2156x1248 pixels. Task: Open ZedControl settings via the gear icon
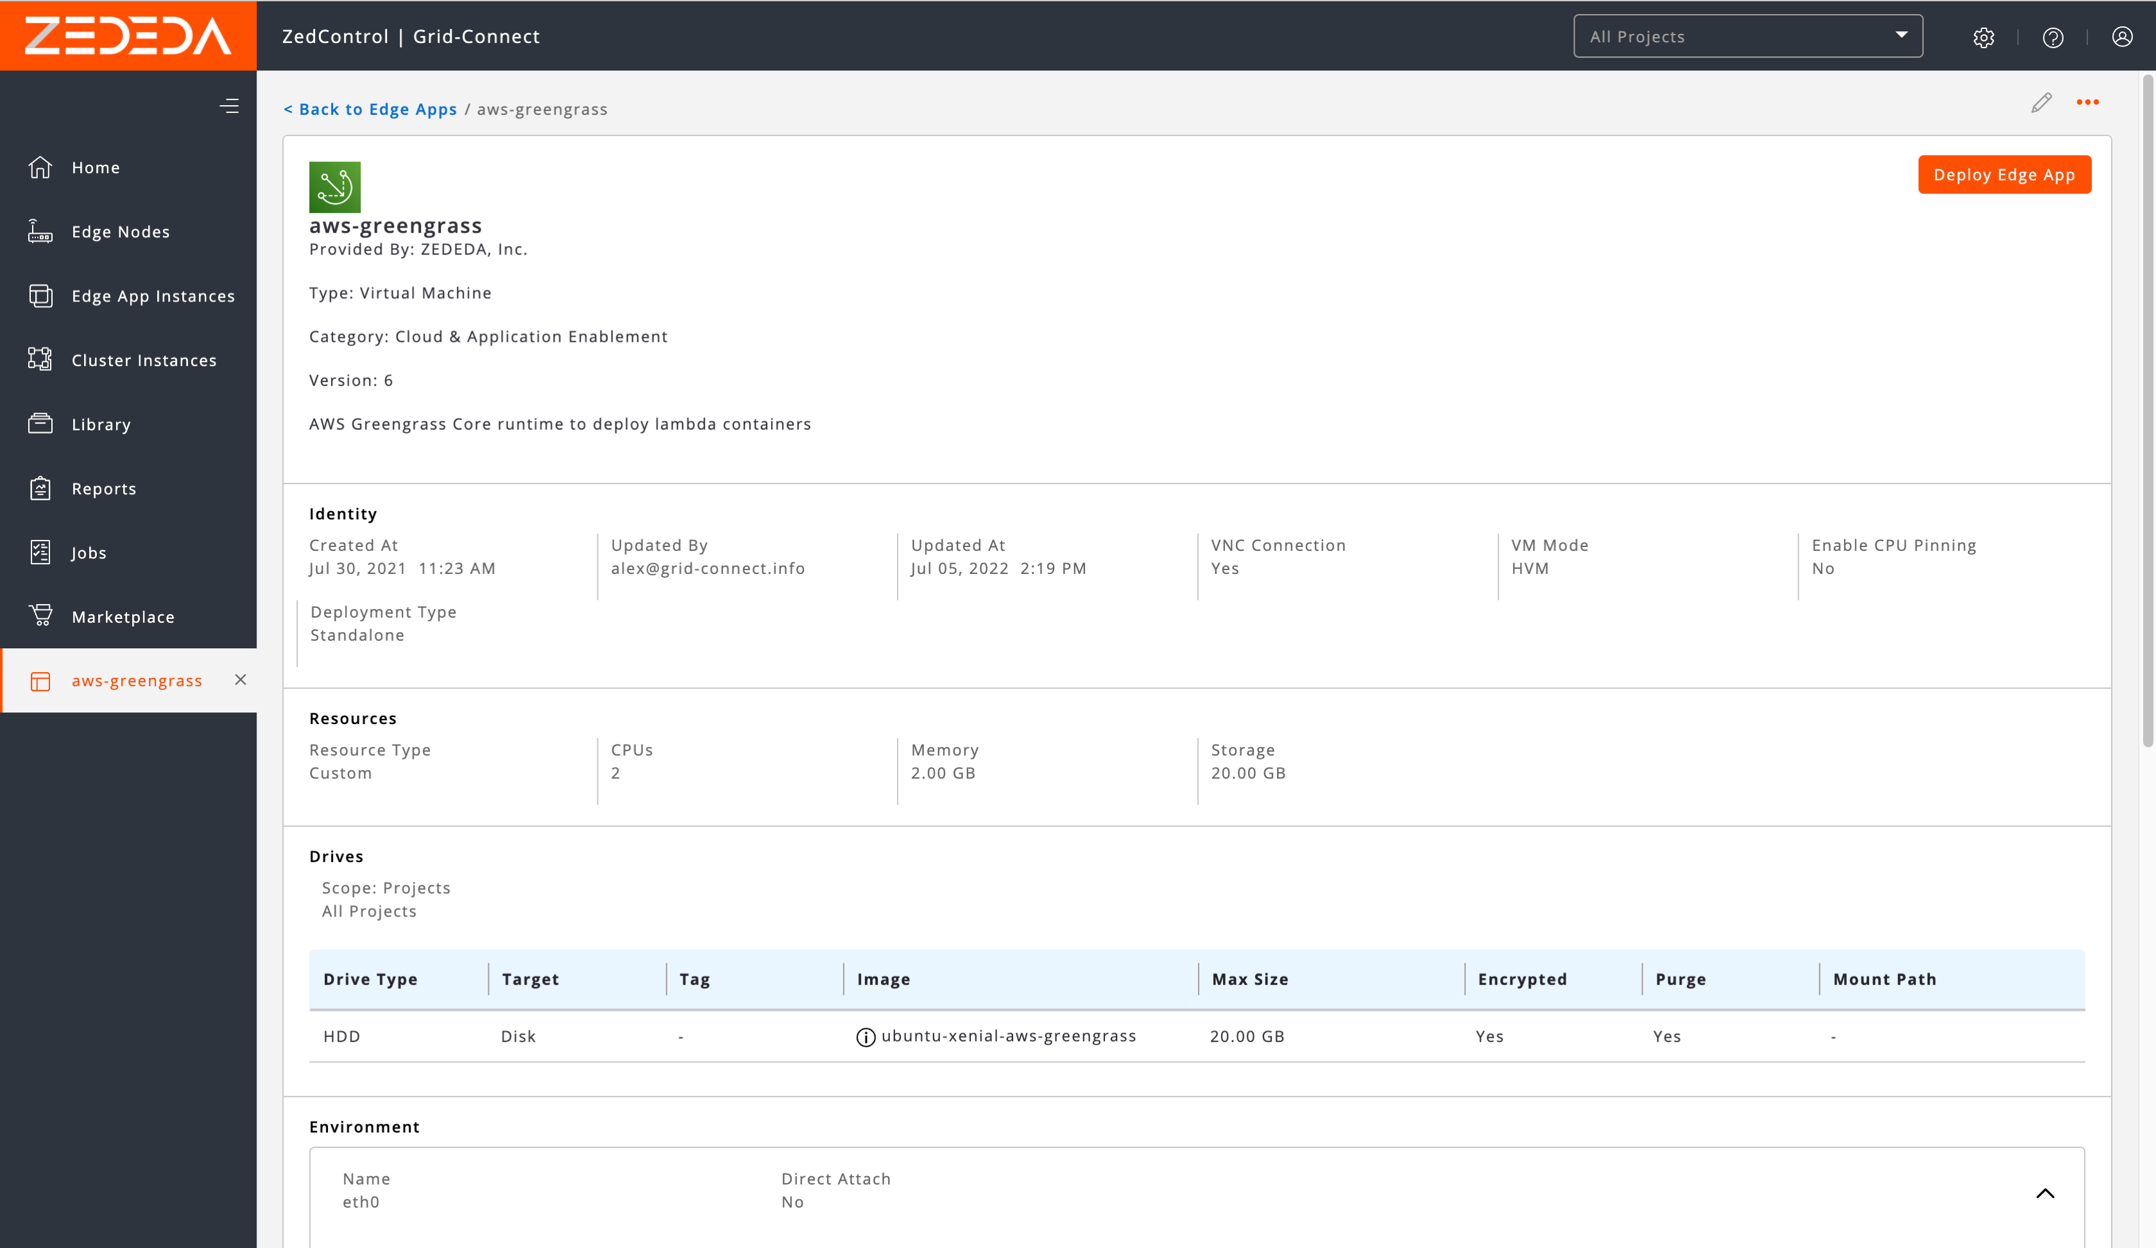[x=1984, y=37]
